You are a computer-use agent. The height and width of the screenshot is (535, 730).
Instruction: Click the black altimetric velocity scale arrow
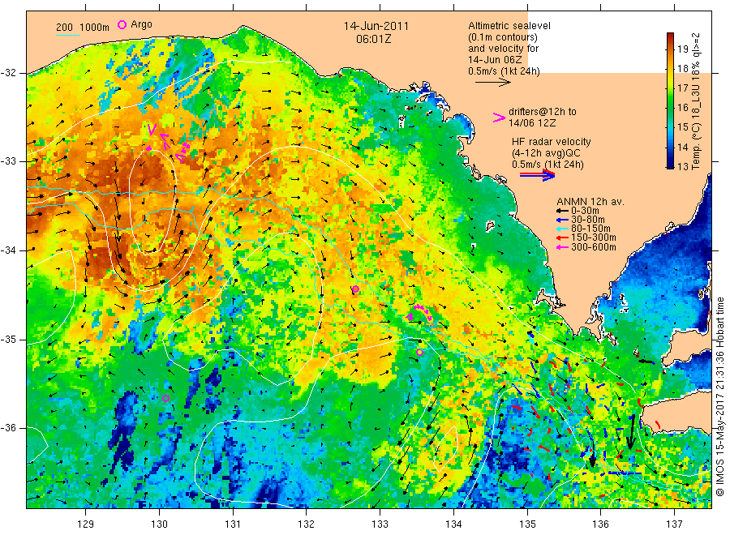tap(493, 83)
